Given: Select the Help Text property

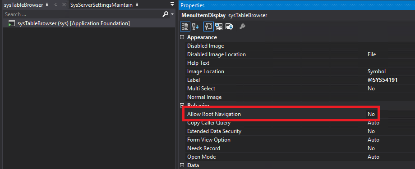Looking at the screenshot, I should 198,63.
